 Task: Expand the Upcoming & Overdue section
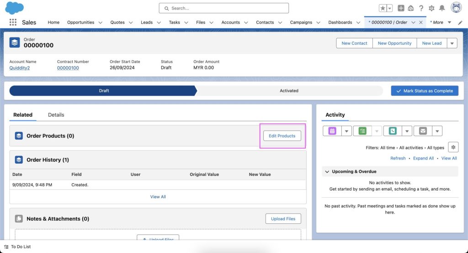[x=327, y=172]
